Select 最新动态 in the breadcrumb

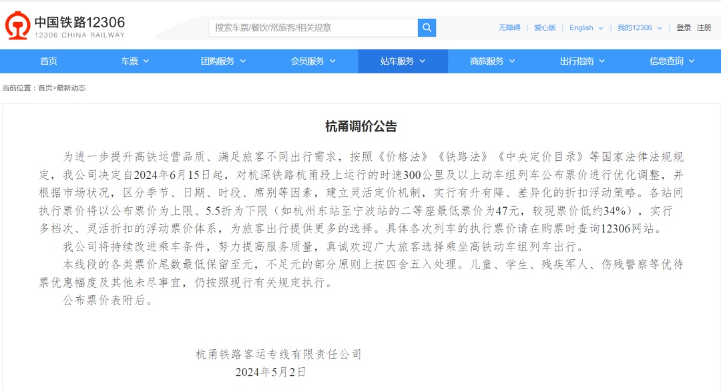tap(73, 87)
